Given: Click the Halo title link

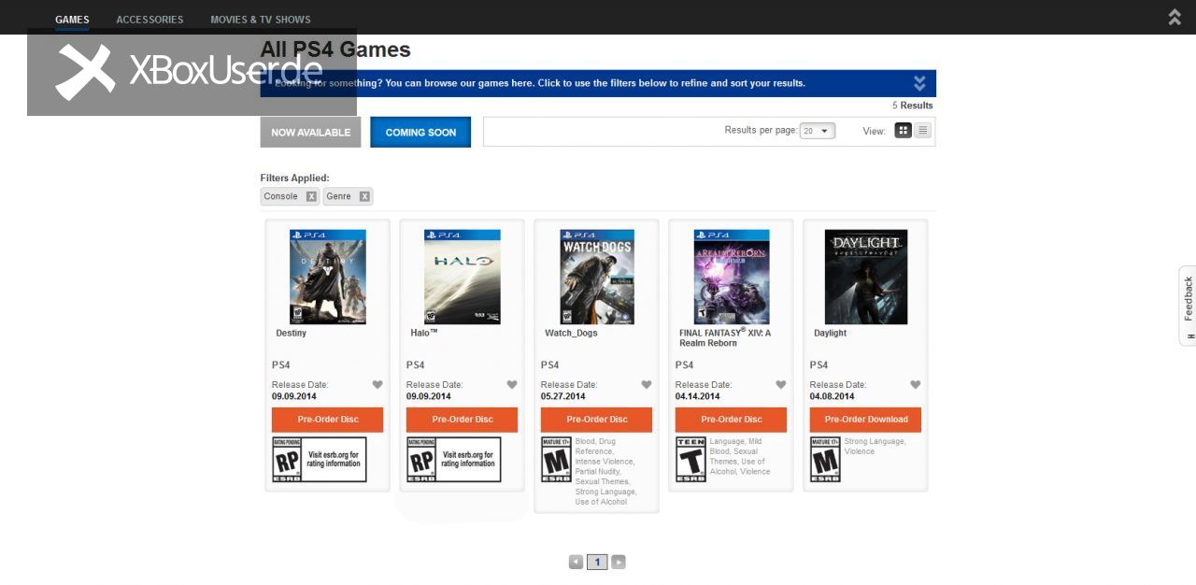Looking at the screenshot, I should (x=424, y=334).
